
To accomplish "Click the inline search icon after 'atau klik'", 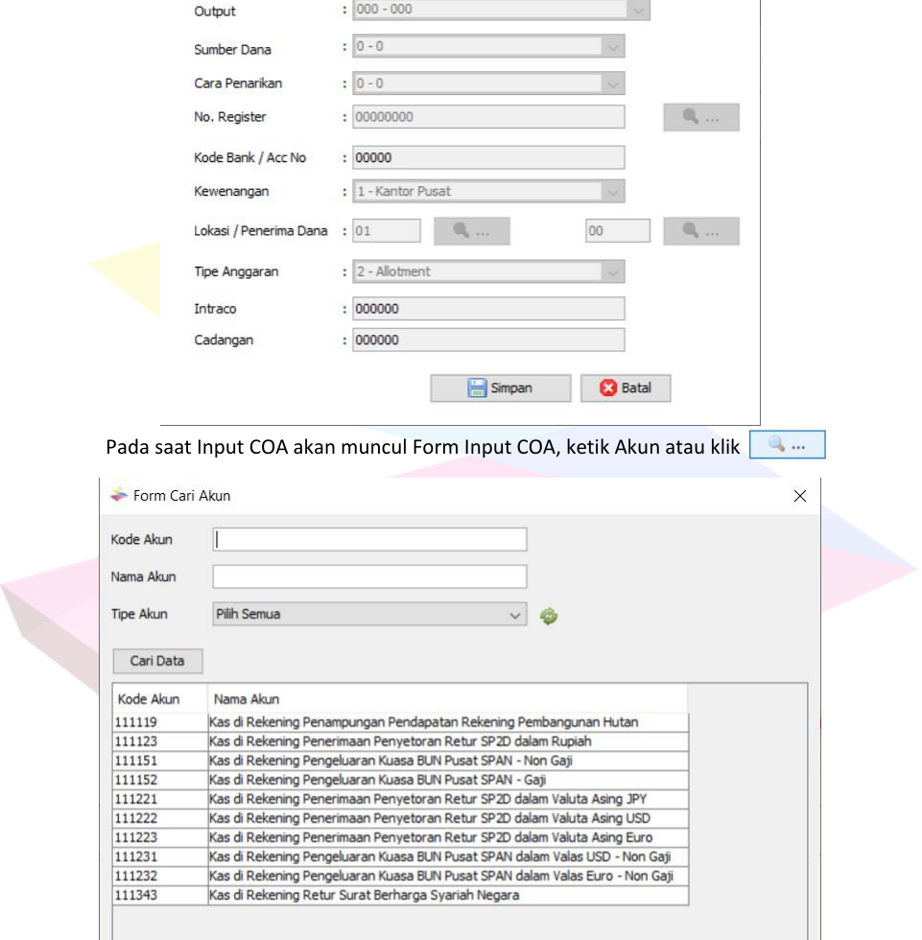I will tap(787, 446).
